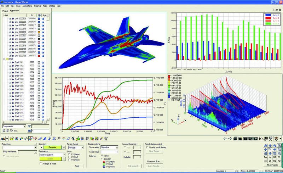Click the zoom in magnifier icon
Image resolution: width=283 pixels, height=173 pixels.
(x=279, y=145)
